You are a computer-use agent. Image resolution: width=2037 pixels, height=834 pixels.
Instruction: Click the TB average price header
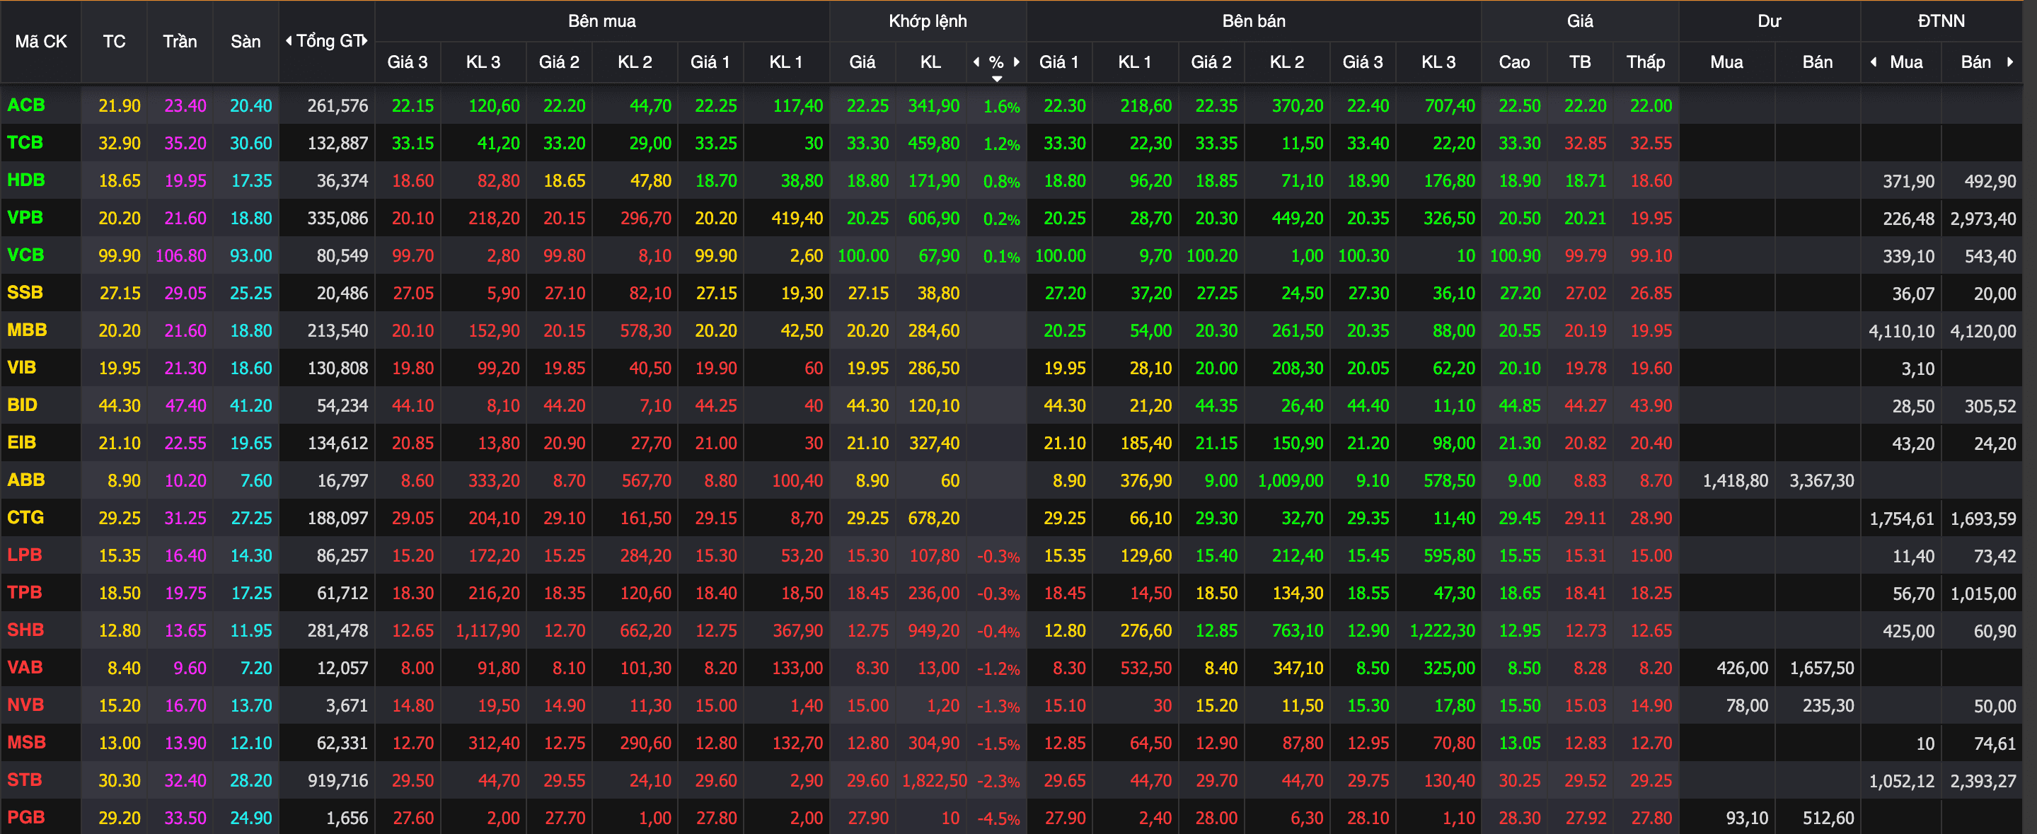click(1580, 62)
